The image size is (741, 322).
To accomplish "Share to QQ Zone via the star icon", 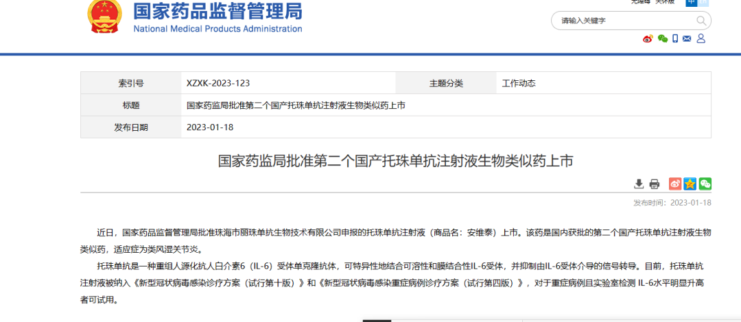I will 690,184.
